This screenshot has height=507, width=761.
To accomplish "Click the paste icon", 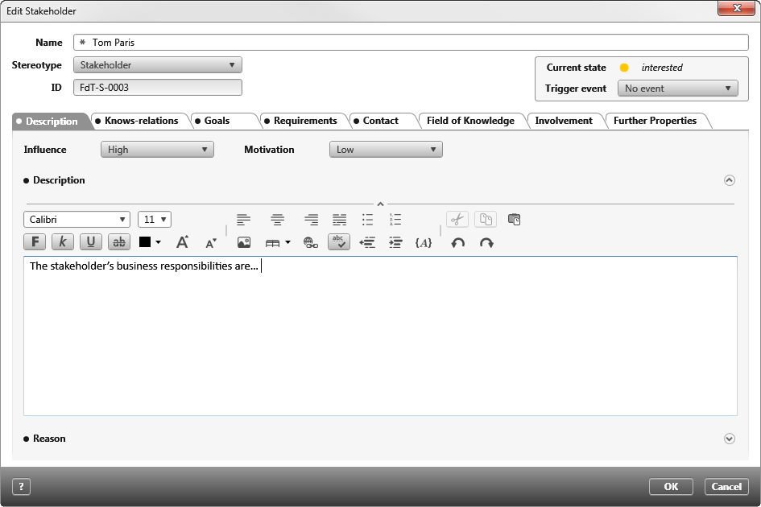I will (x=514, y=219).
